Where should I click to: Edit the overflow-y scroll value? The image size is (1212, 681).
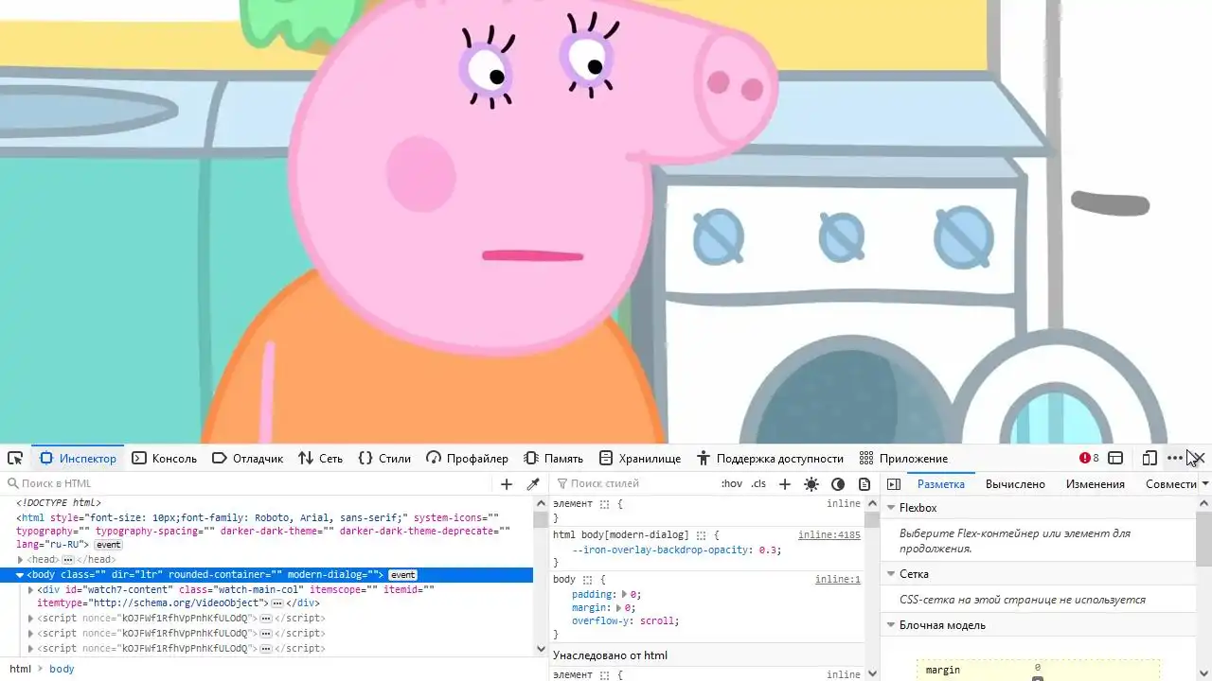tap(658, 621)
